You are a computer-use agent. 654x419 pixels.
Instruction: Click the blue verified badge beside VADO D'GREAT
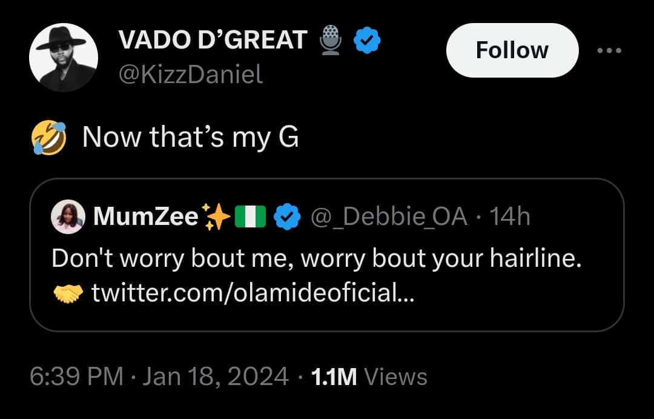click(x=367, y=41)
